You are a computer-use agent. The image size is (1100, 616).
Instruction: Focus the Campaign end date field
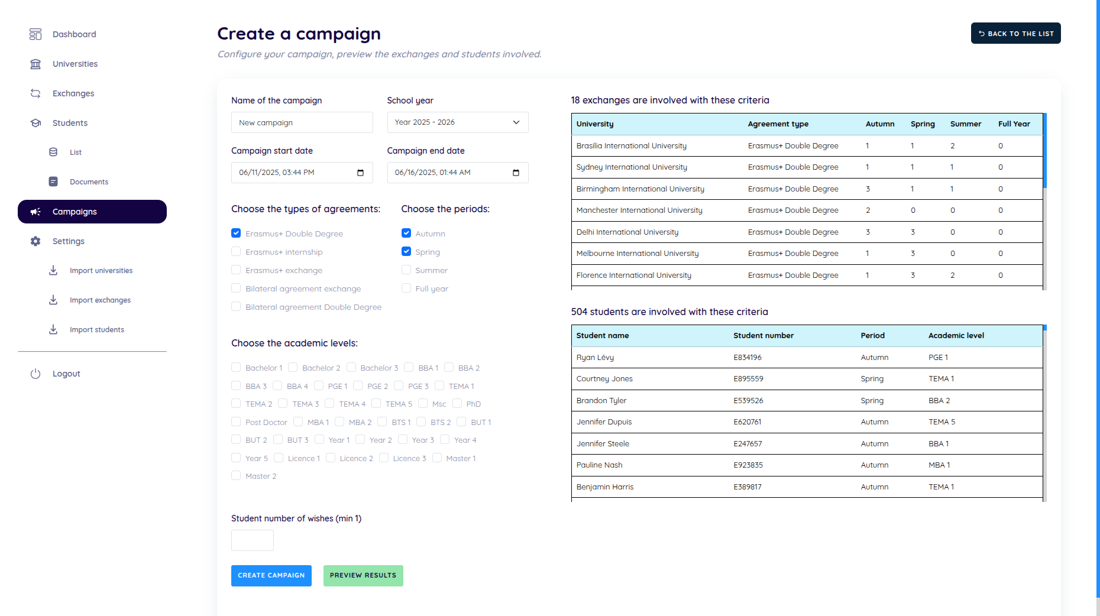[x=458, y=173]
